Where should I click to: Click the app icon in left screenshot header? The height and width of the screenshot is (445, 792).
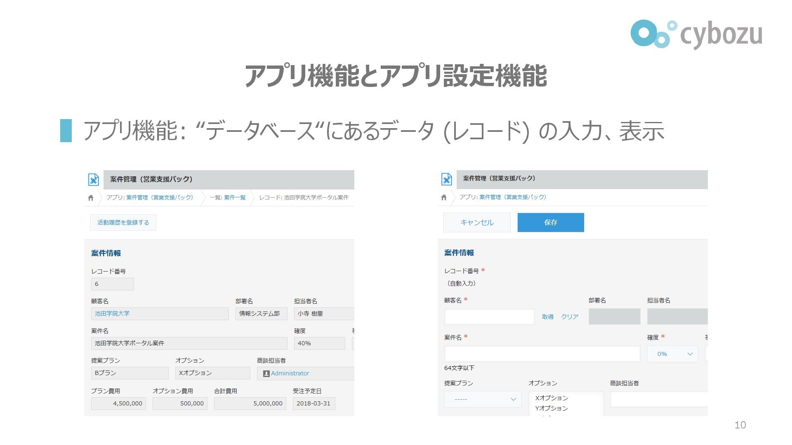pos(94,180)
